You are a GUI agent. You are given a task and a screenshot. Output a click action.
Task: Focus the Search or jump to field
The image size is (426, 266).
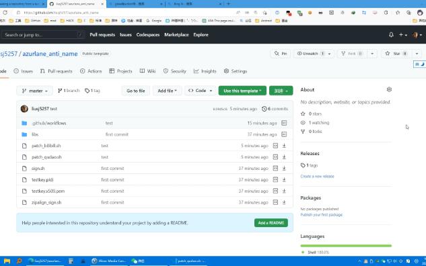tap(43, 35)
